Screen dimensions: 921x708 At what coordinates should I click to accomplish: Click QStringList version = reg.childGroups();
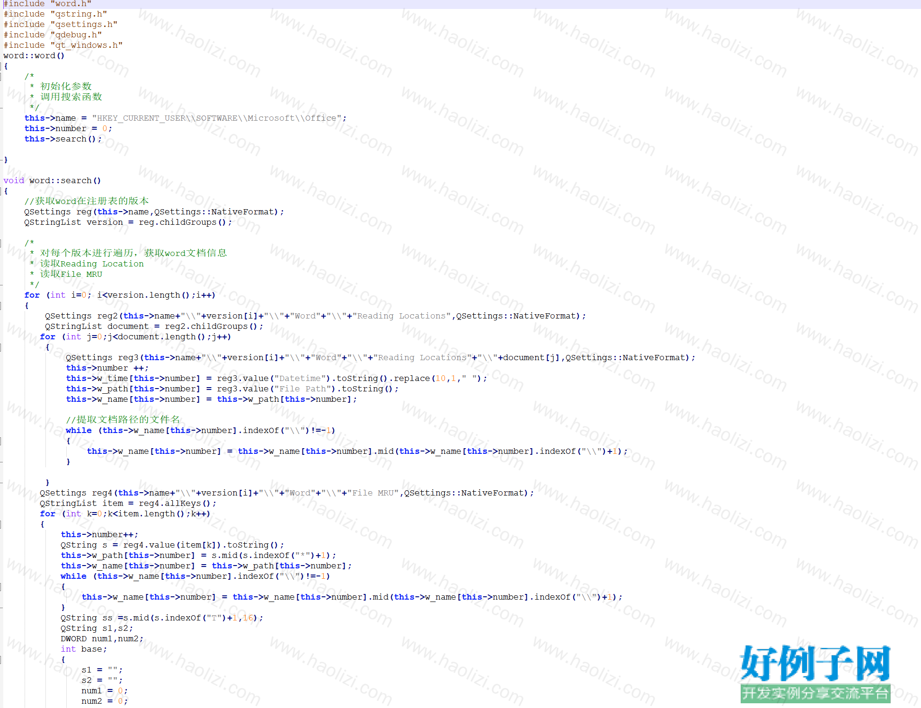[x=128, y=222]
